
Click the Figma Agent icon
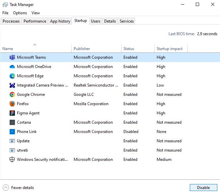coord(12,113)
